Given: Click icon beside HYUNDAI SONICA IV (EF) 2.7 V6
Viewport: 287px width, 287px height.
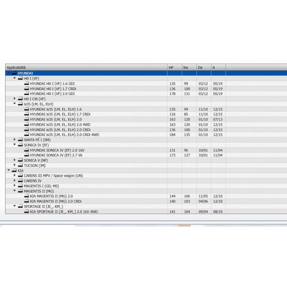Looking at the screenshot, I should 27,155.
